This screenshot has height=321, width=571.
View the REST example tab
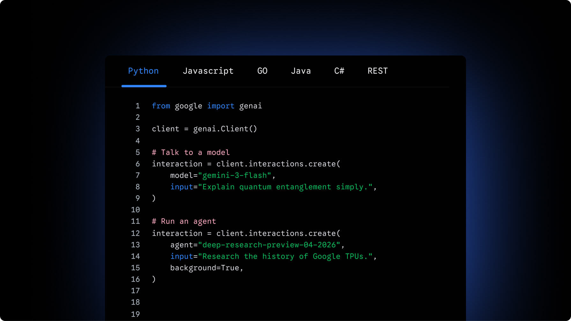[x=377, y=71]
